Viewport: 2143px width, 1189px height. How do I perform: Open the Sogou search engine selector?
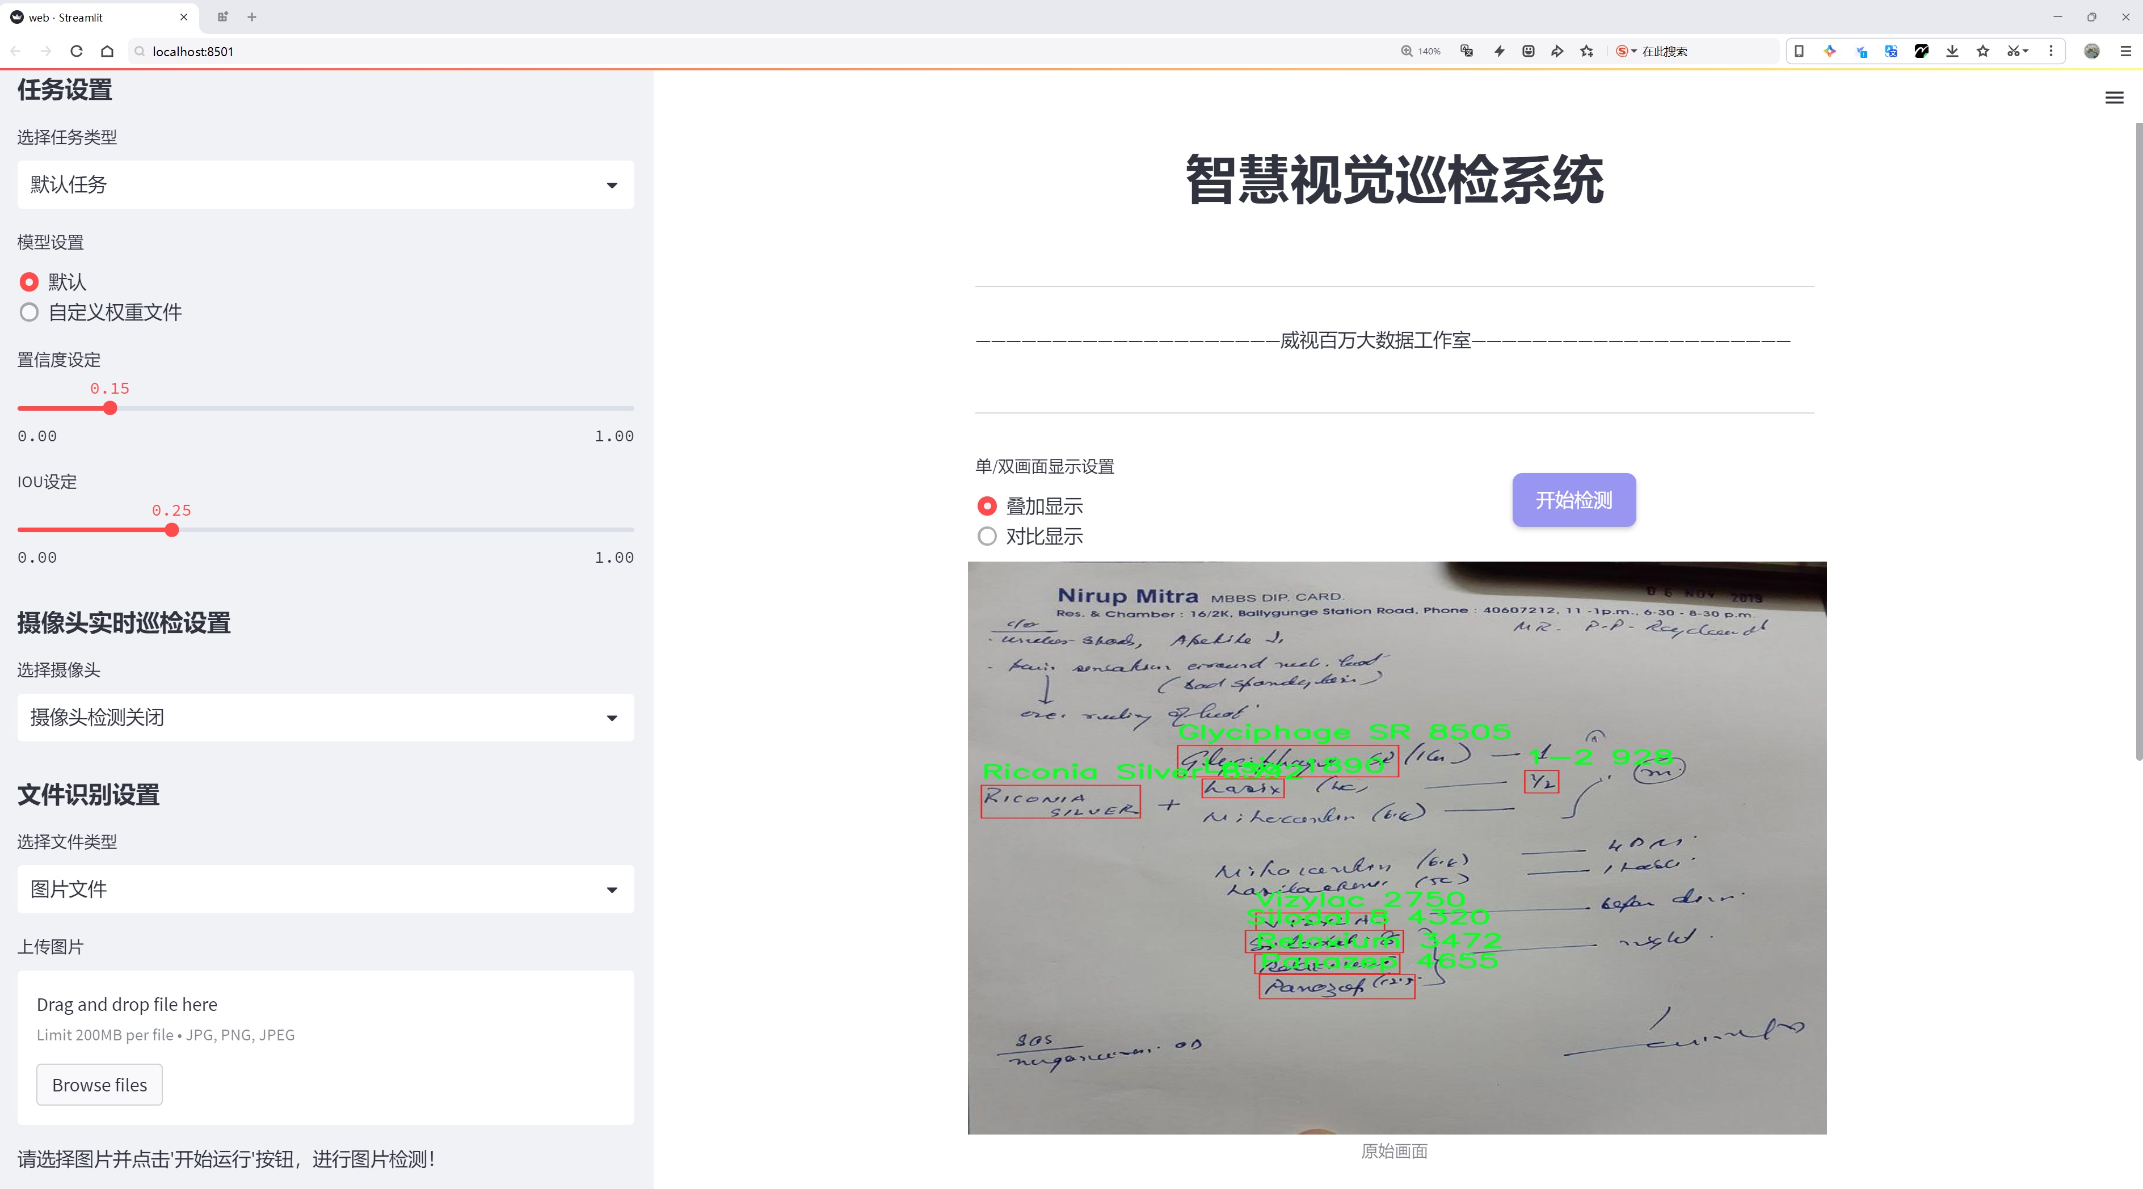[x=1626, y=52]
